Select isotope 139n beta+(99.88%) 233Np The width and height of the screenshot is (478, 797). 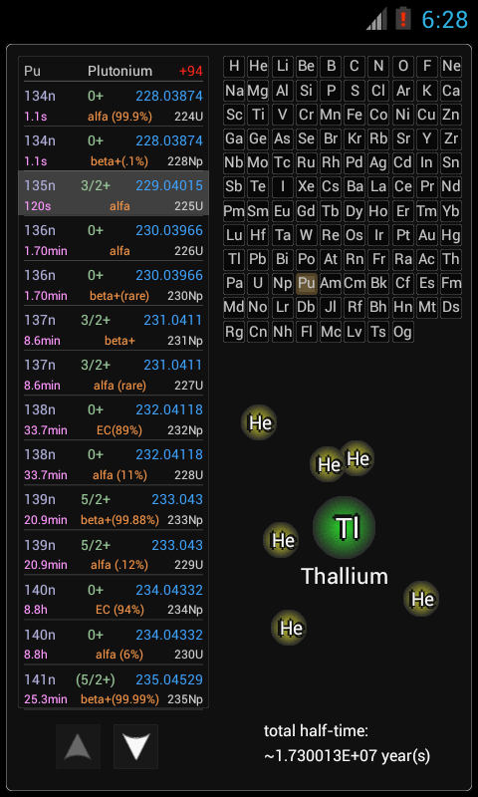[x=114, y=508]
